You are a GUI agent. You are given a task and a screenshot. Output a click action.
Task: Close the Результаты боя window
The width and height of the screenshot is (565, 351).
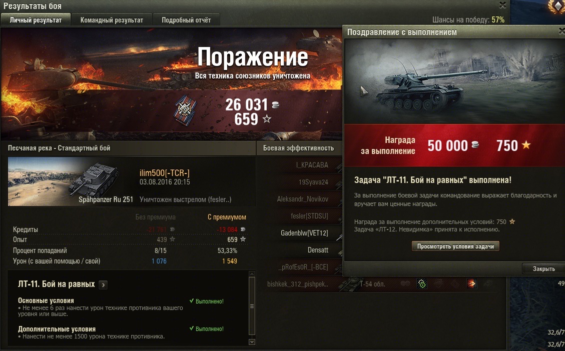click(502, 5)
